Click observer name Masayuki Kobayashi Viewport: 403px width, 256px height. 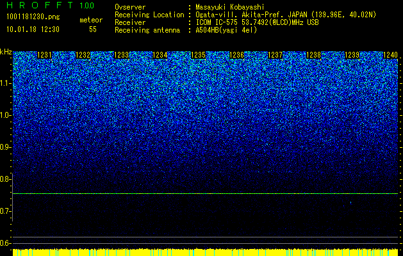coord(230,8)
